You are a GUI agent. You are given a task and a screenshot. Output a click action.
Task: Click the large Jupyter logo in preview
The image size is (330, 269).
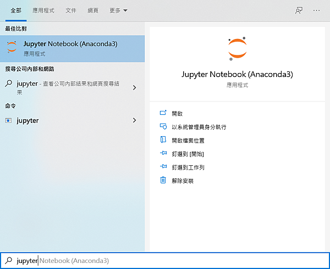237,49
